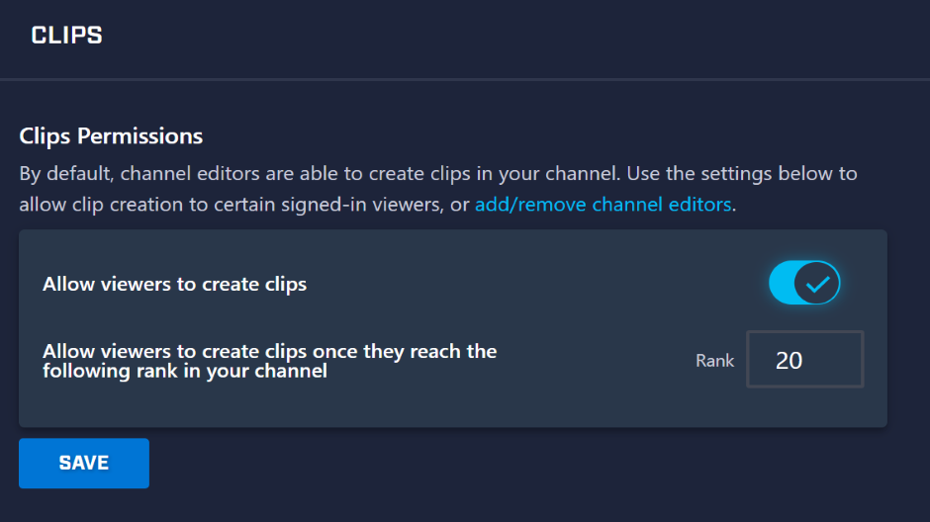Toggle off Allow viewers to create clips

click(804, 283)
